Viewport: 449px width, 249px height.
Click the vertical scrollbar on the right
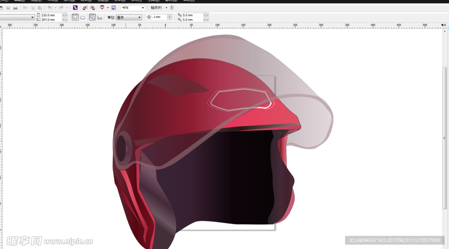pos(445,138)
